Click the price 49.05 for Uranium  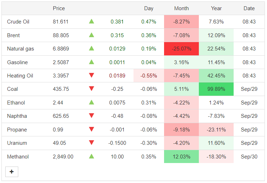pos(59,143)
